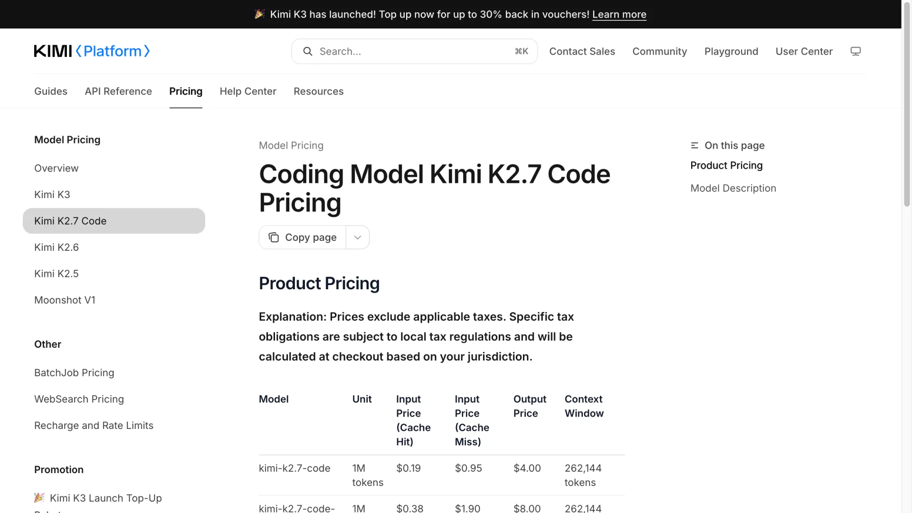
Task: Jump to Model Description section
Action: pos(733,188)
